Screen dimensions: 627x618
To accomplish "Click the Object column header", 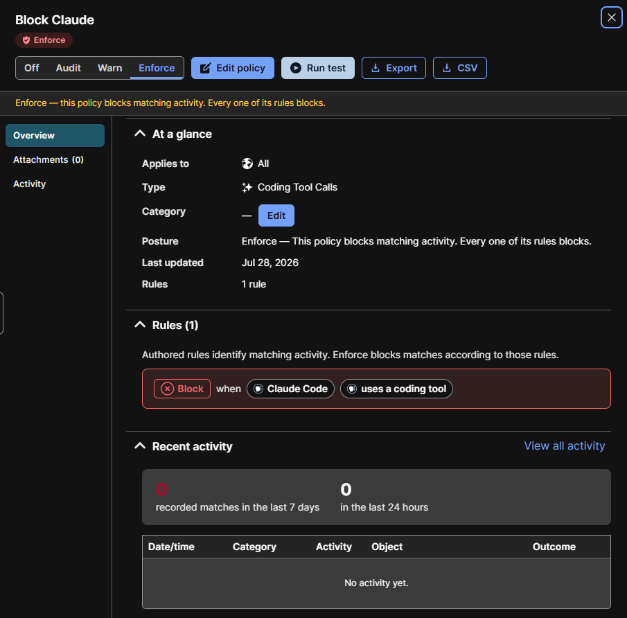I will tap(387, 547).
